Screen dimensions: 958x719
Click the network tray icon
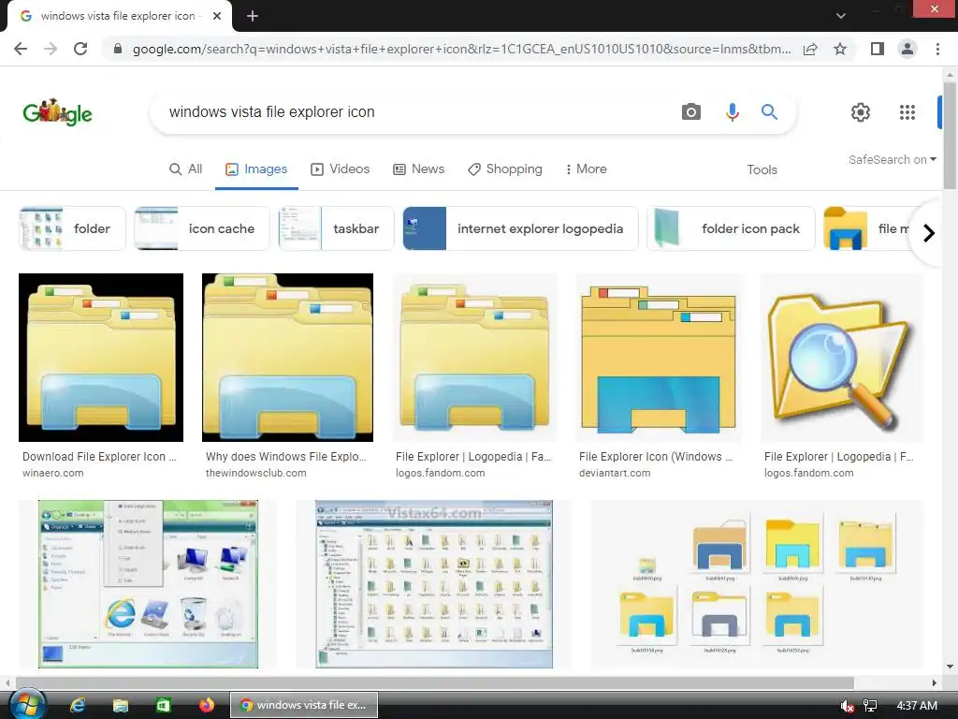(870, 706)
